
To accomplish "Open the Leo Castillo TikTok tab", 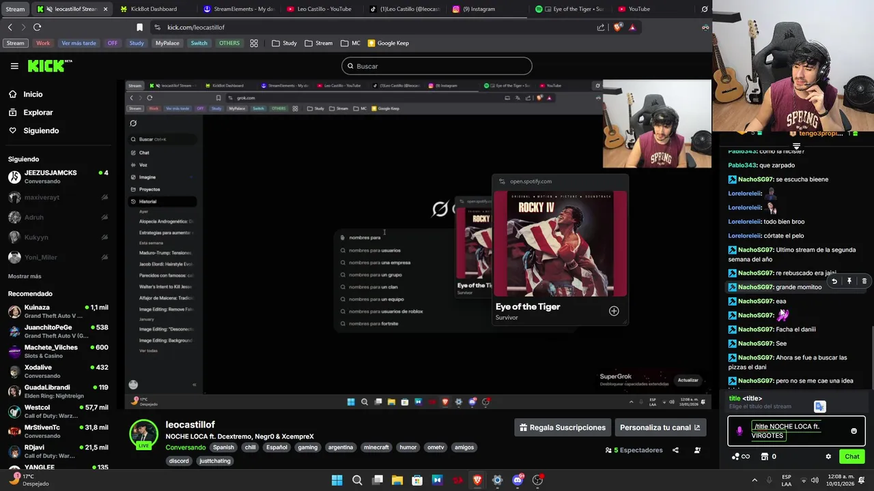I will pos(404,9).
